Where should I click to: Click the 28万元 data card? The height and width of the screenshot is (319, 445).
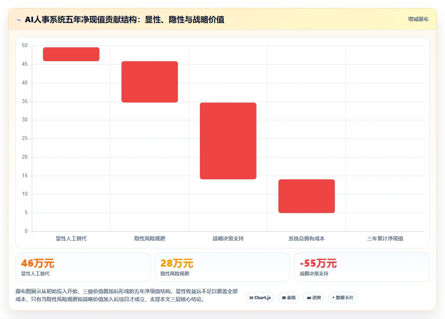click(x=222, y=267)
